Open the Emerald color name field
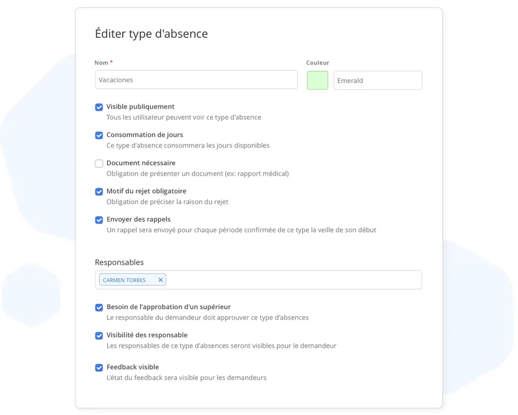This screenshot has width=518, height=415. point(378,81)
